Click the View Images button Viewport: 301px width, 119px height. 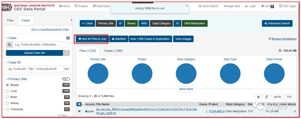click(183, 39)
